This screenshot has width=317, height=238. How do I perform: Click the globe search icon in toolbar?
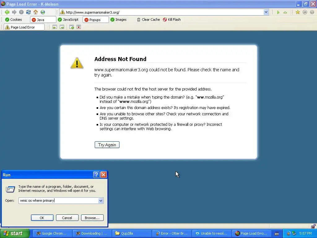43,12
